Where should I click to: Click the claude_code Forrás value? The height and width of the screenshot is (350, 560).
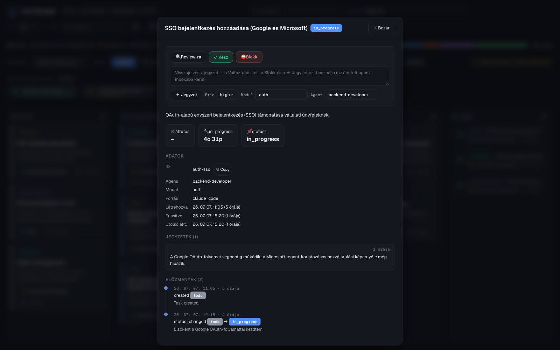point(205,198)
